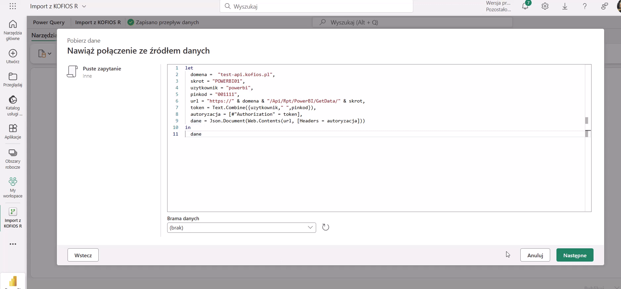
Task: Select Import z KOFIOS R sidebar item
Action: coord(13,218)
